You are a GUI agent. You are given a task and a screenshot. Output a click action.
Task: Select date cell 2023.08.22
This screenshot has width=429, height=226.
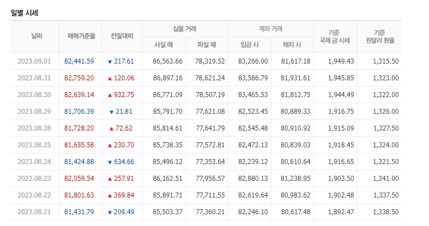click(x=34, y=195)
